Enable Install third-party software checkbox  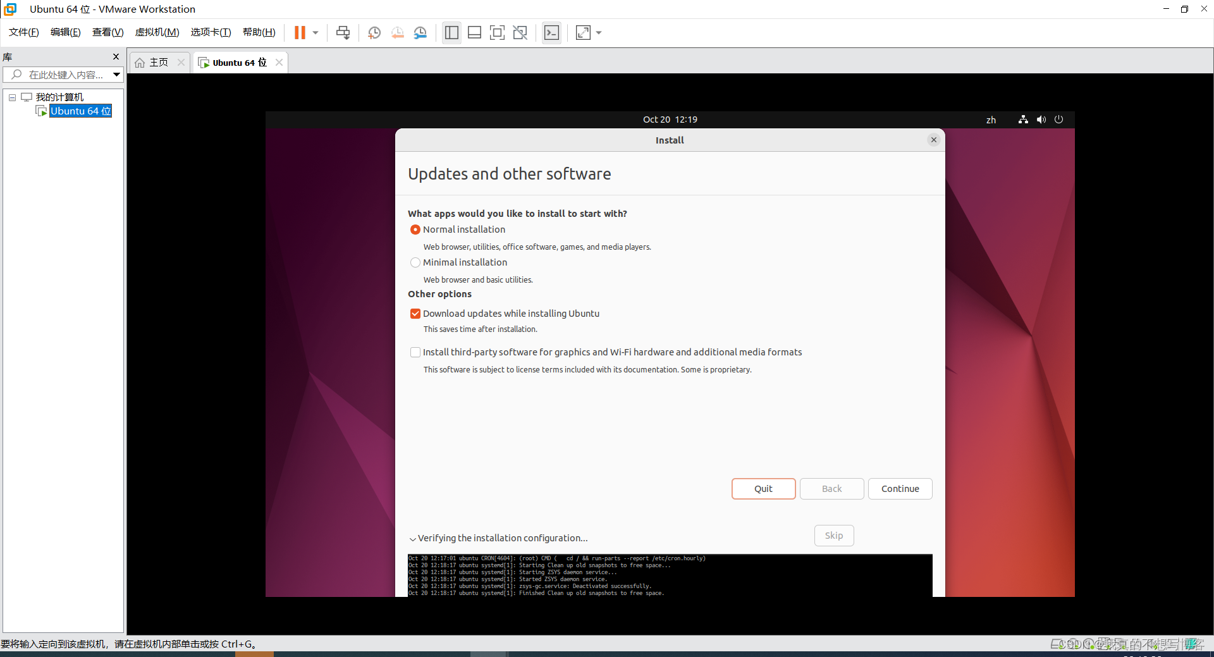pos(415,352)
